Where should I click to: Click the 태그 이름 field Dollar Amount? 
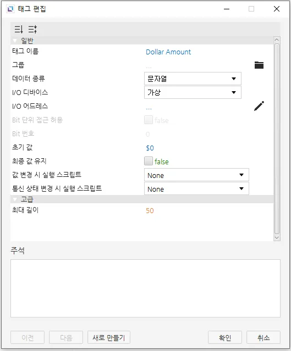tap(168, 52)
